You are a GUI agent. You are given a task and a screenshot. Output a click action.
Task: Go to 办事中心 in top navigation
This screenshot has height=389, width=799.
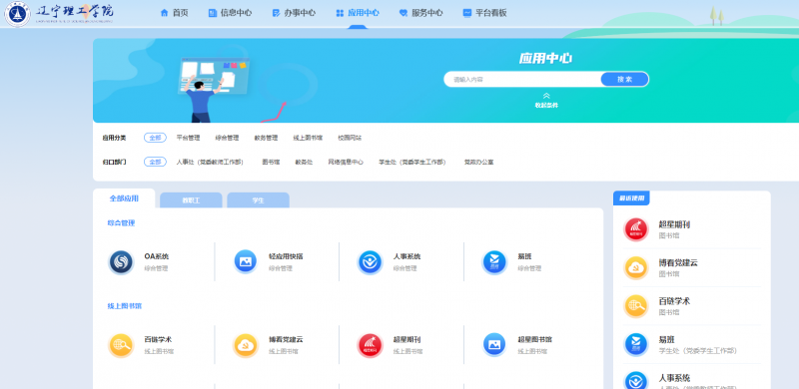click(294, 13)
